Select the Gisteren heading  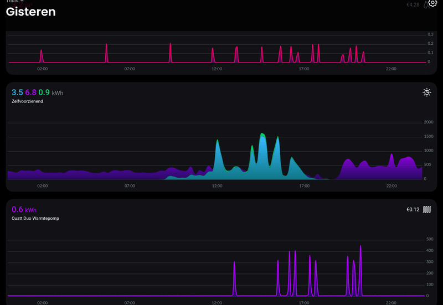click(31, 12)
